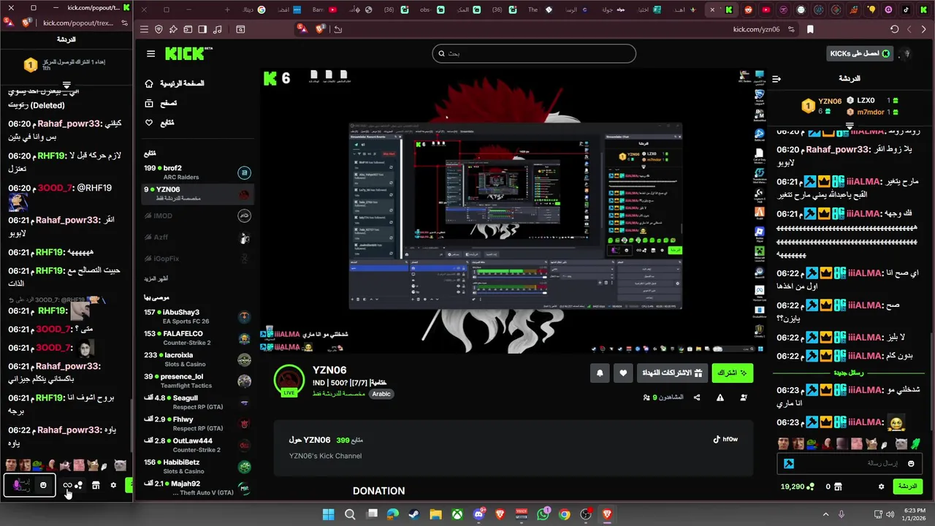Click الاشتراكات المهداة gift subs button
This screenshot has height=526, width=935.
[x=672, y=373]
